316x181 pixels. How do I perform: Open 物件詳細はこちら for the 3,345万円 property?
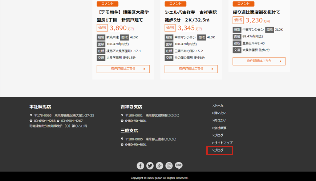pos(191,69)
